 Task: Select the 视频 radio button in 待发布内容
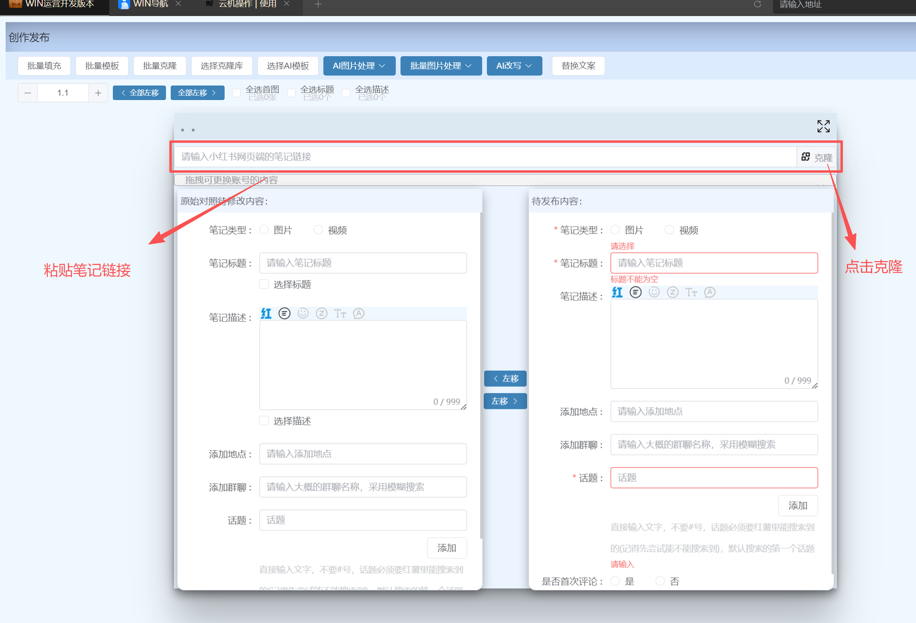click(669, 230)
